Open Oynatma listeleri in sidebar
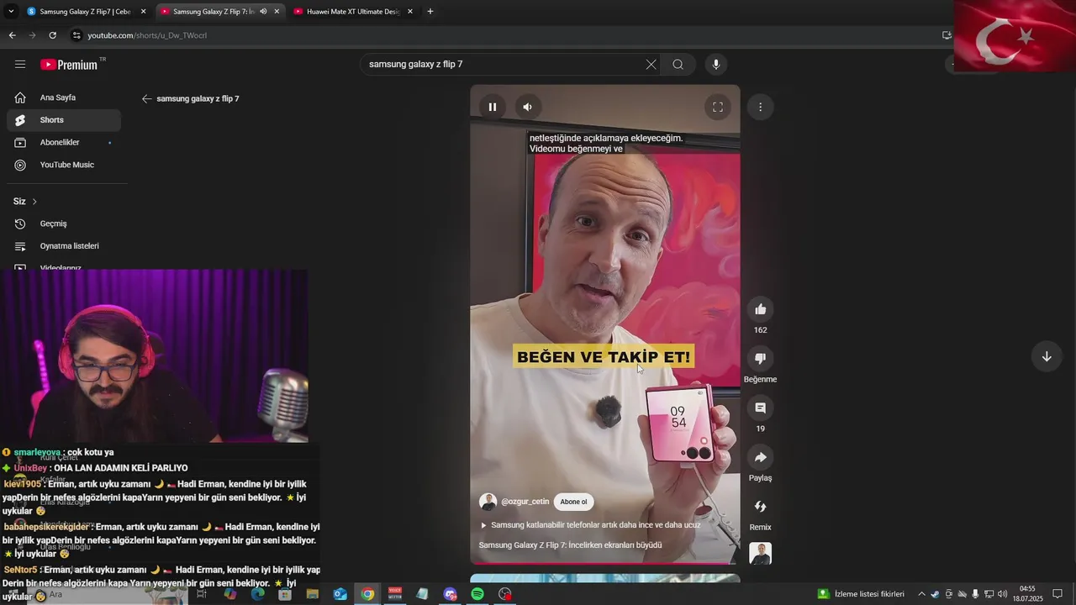This screenshot has height=605, width=1076. [x=64, y=246]
